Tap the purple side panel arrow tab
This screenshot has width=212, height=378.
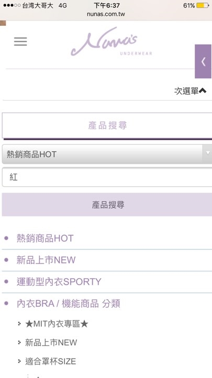pyautogui.click(x=203, y=61)
